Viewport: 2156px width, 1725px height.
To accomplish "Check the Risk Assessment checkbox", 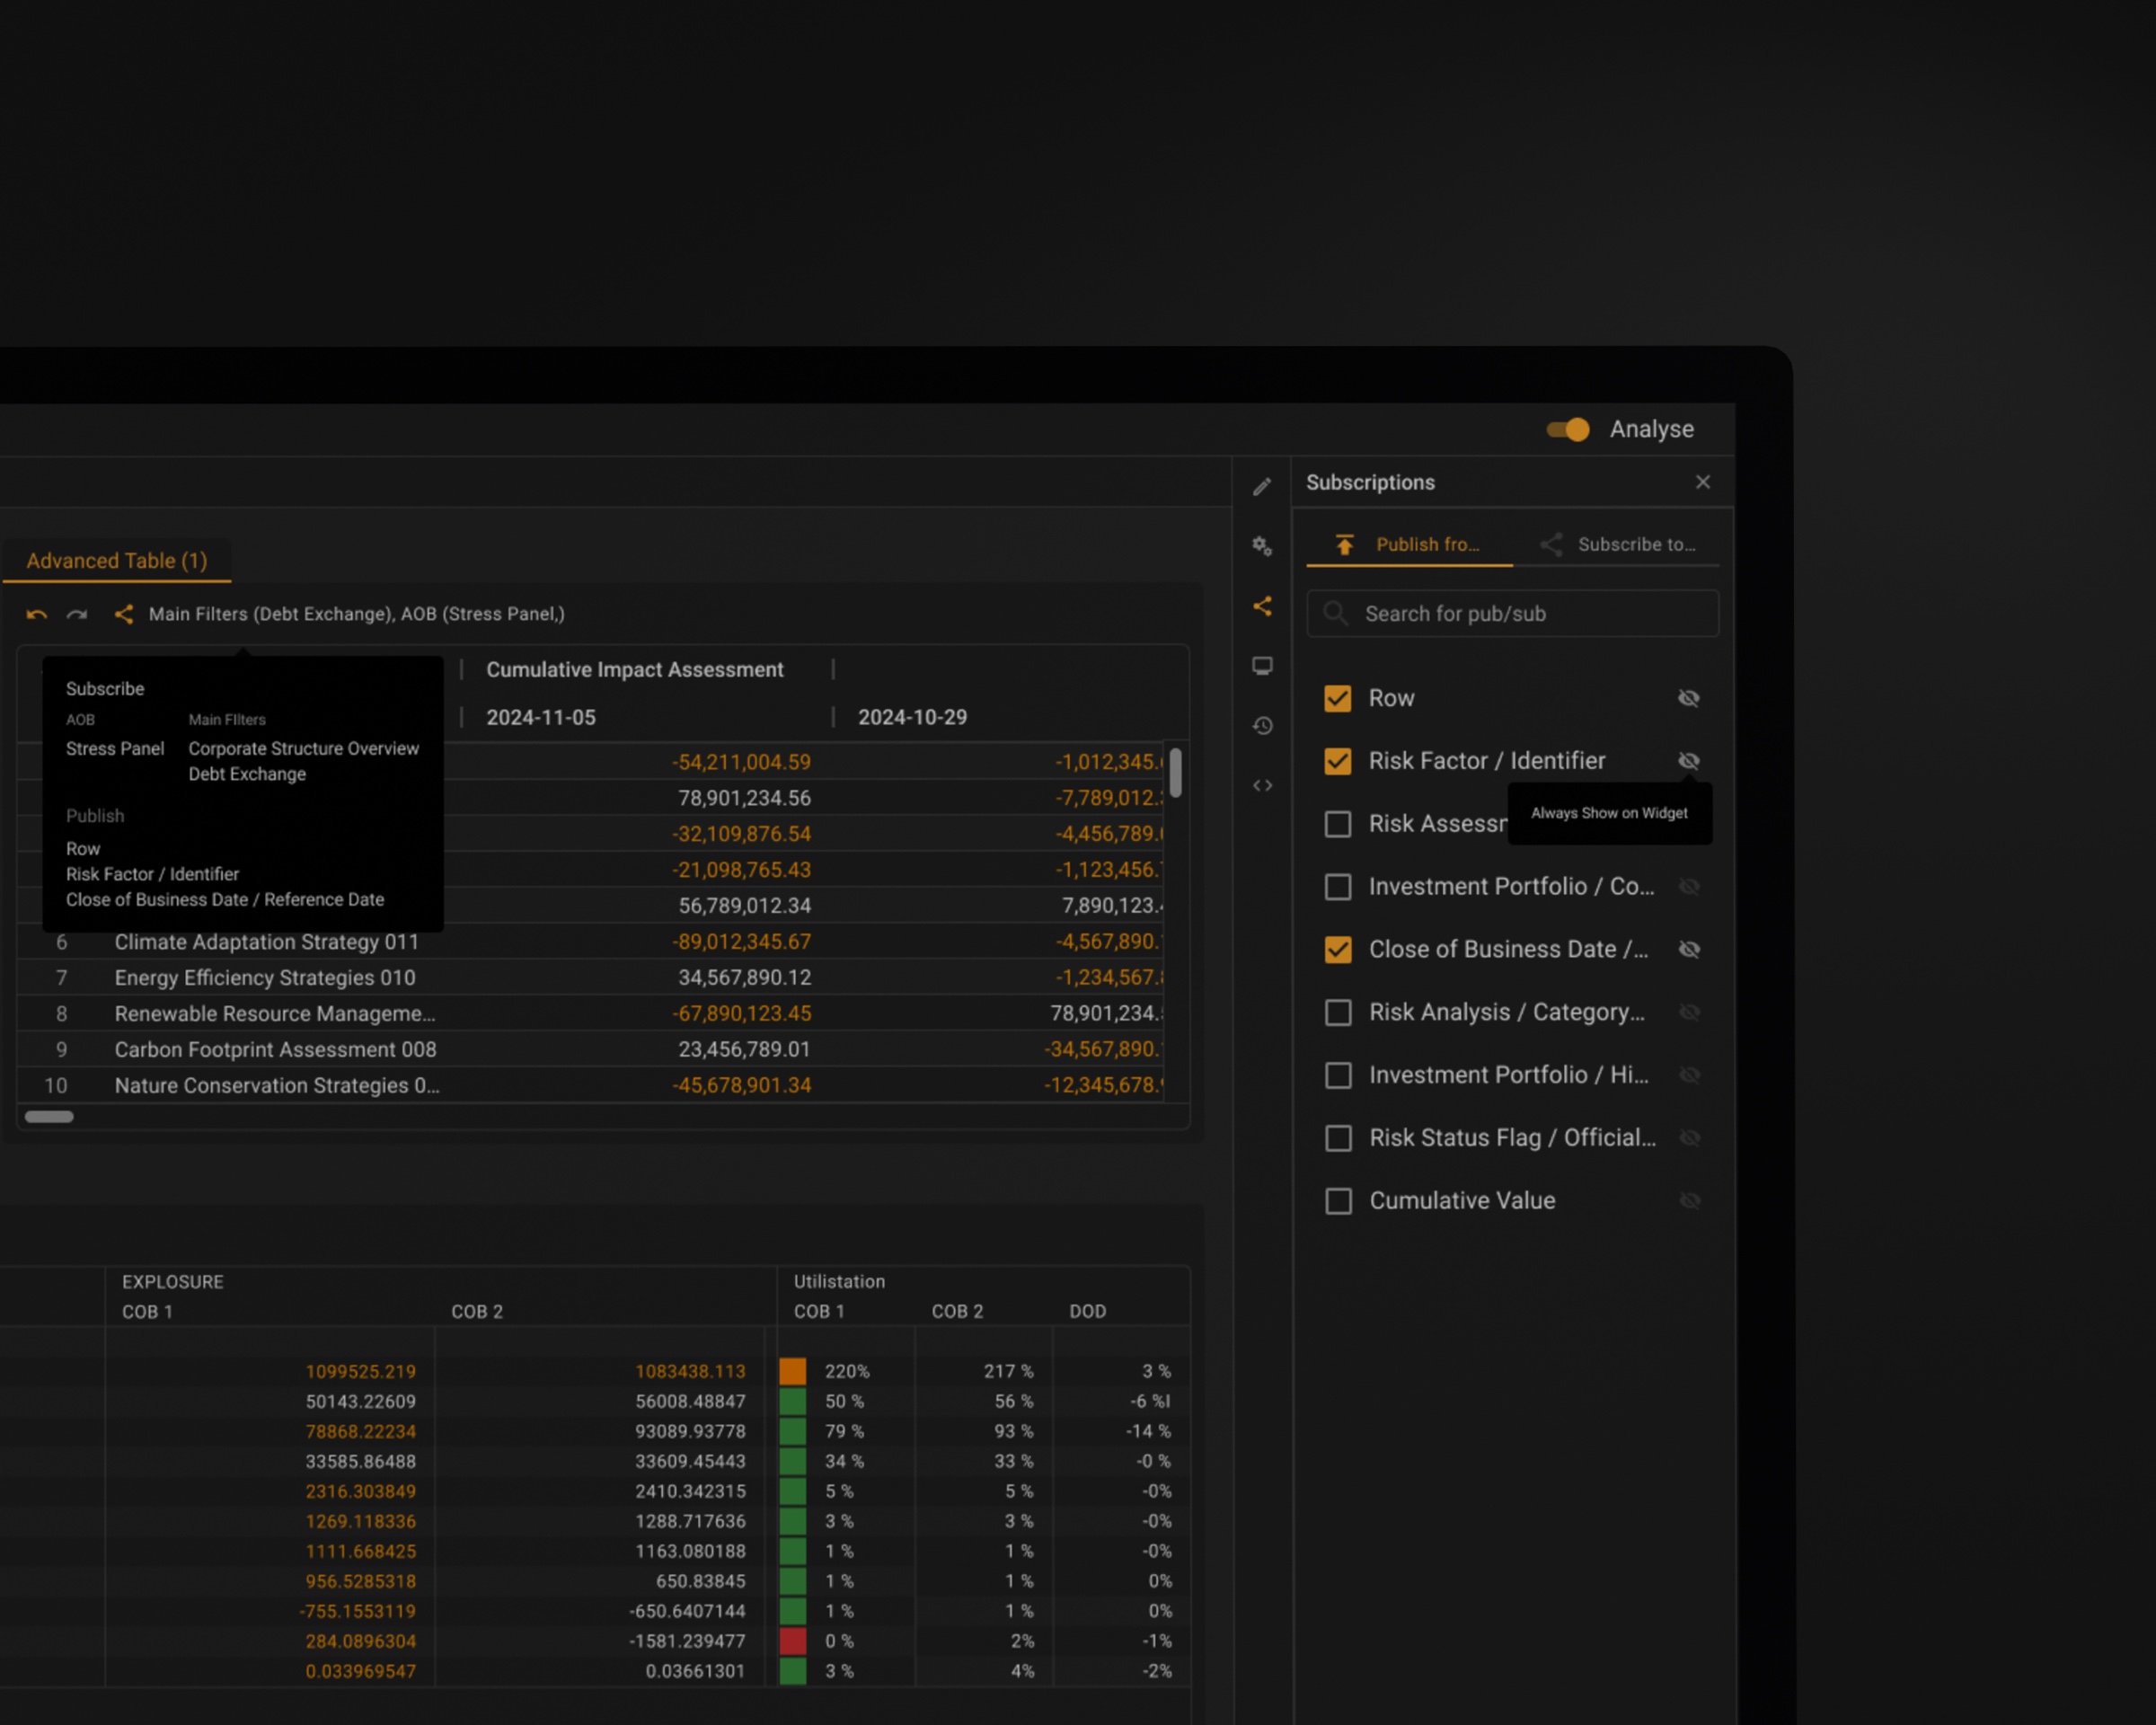I will pyautogui.click(x=1337, y=824).
